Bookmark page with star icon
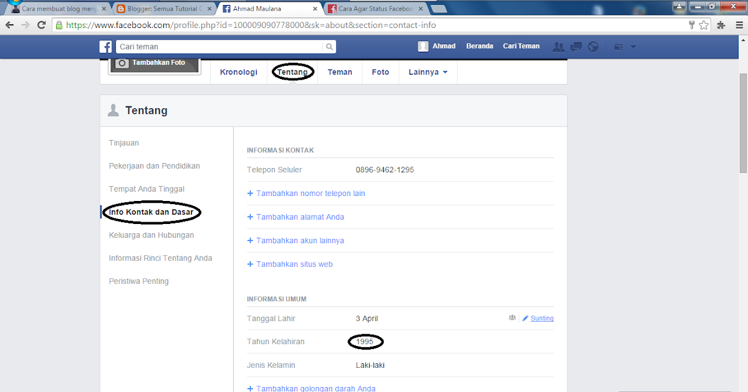 coord(704,25)
